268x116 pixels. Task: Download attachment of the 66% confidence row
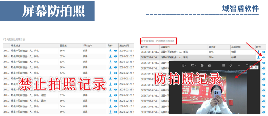pyautogui.click(x=110, y=106)
